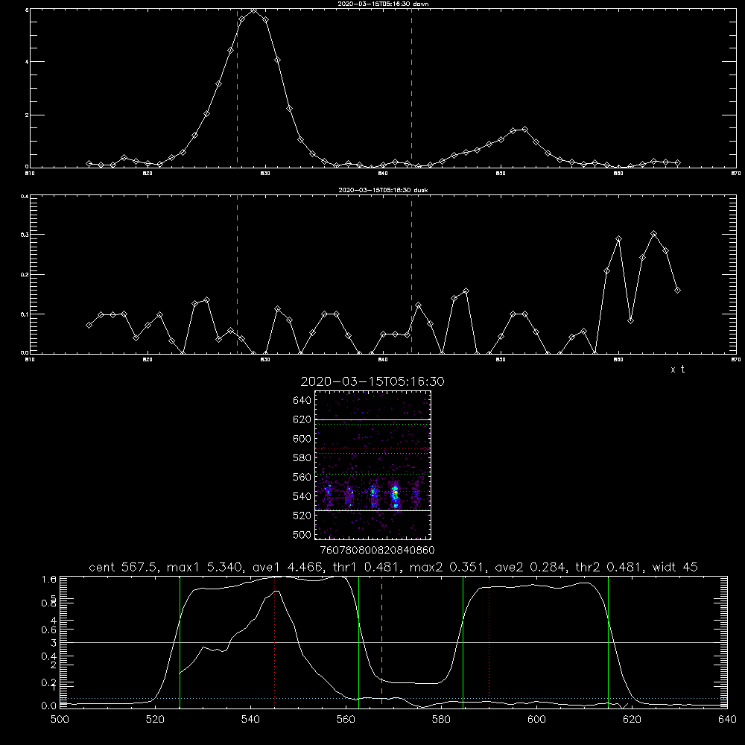The width and height of the screenshot is (745, 745).
Task: Click the dusk plot title text
Action: click(x=383, y=190)
